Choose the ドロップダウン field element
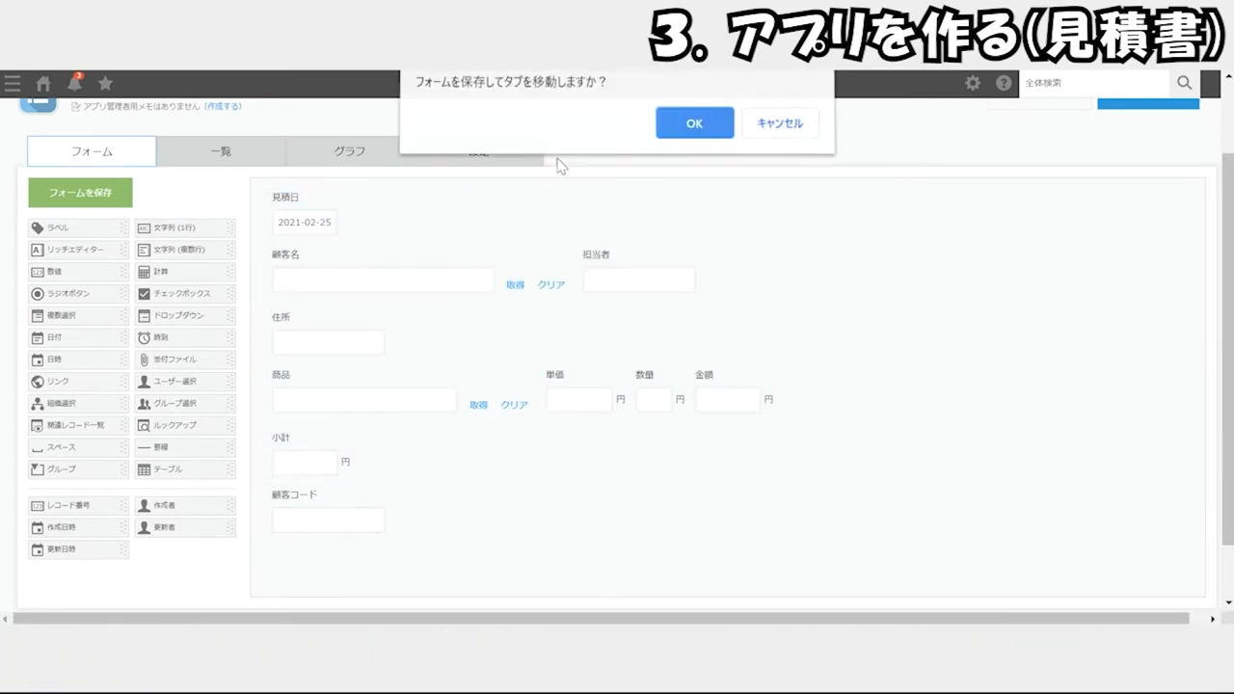 click(x=184, y=316)
